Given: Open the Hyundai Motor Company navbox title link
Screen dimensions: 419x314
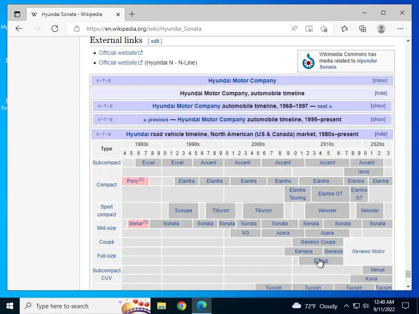Looking at the screenshot, I should (x=242, y=81).
